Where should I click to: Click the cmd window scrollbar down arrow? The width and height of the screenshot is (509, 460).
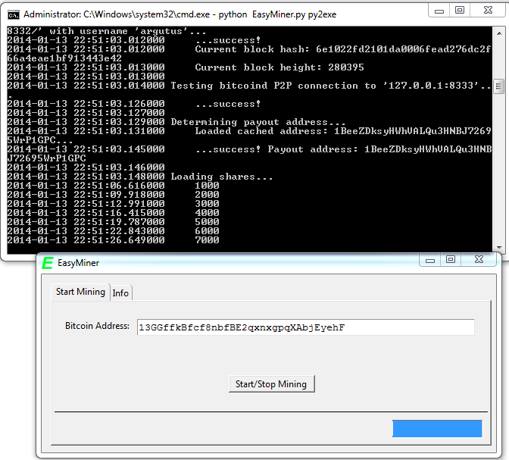499,248
